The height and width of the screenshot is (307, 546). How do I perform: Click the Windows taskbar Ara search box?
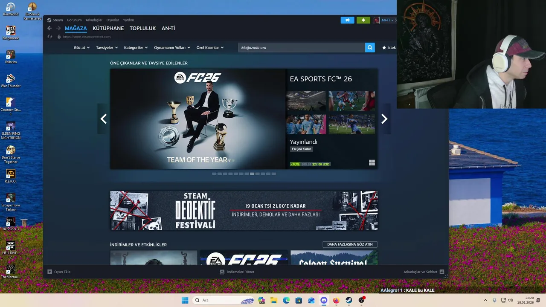pos(224,300)
